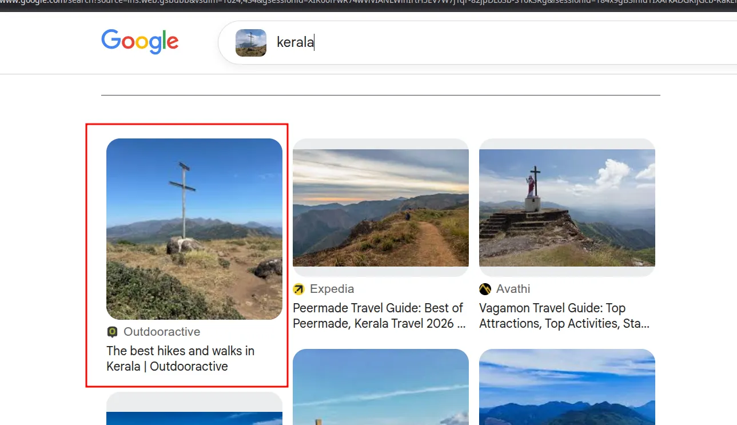The width and height of the screenshot is (737, 425).
Task: Open the bottom-right blue mountains image
Action: point(567,389)
